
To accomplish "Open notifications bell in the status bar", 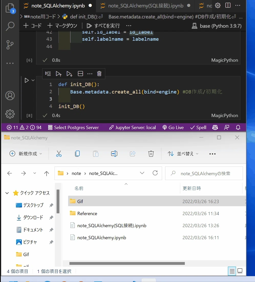I will [x=238, y=128].
